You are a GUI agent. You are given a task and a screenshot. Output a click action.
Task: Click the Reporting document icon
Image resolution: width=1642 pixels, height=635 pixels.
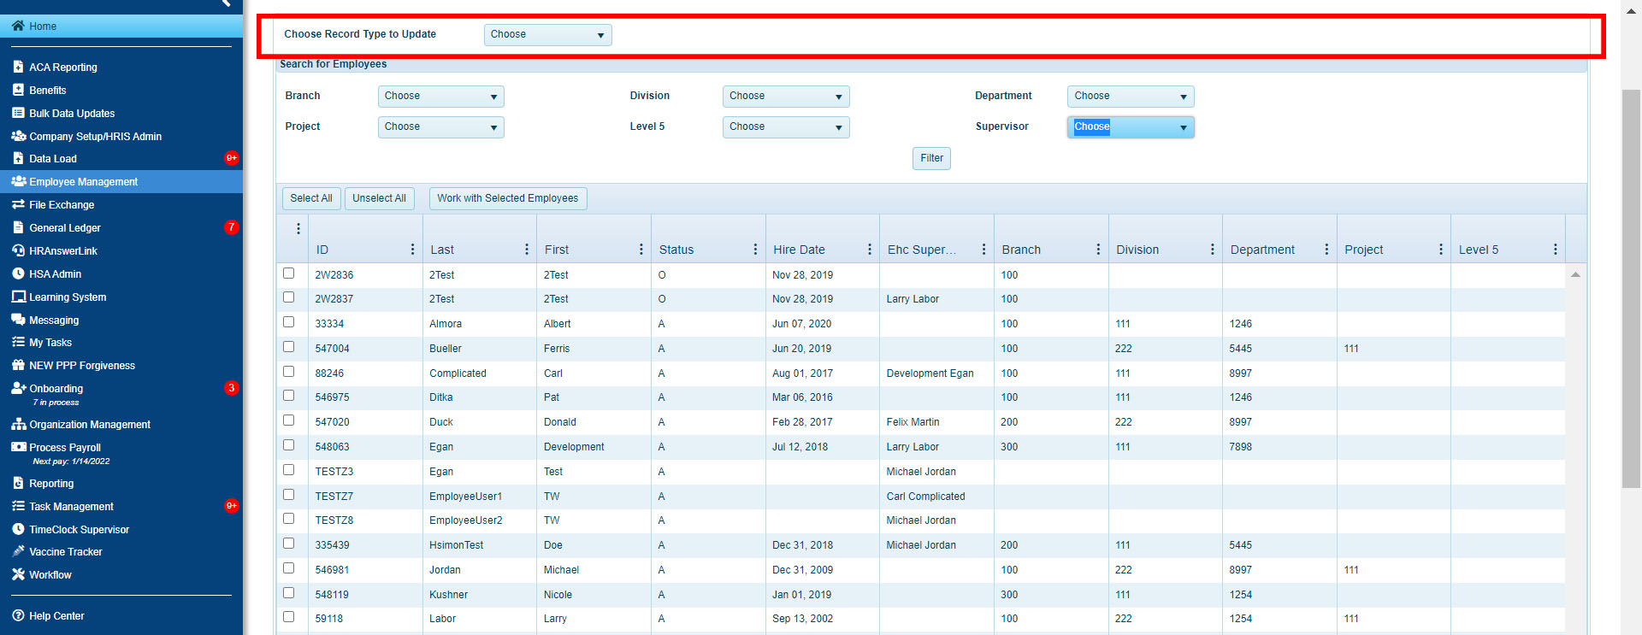point(18,483)
